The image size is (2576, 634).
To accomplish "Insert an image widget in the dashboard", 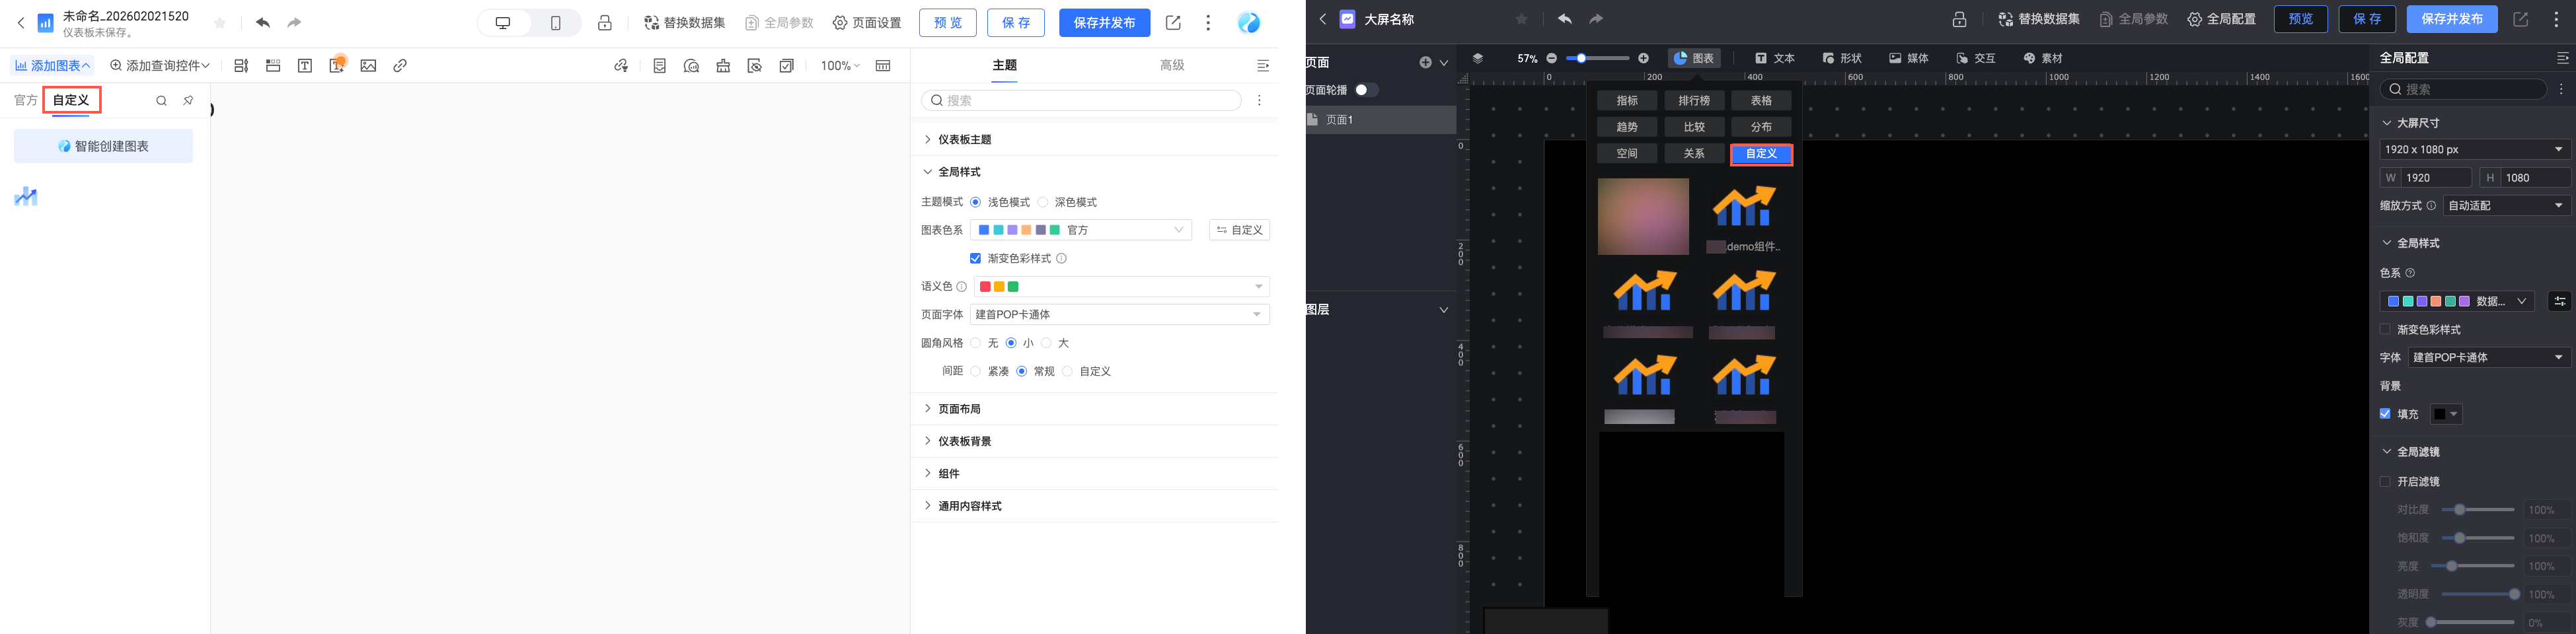I will coord(369,66).
